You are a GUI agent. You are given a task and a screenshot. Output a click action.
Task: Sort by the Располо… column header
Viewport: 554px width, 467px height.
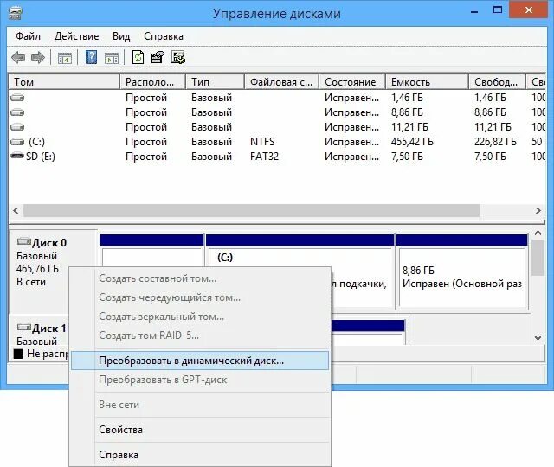click(152, 82)
